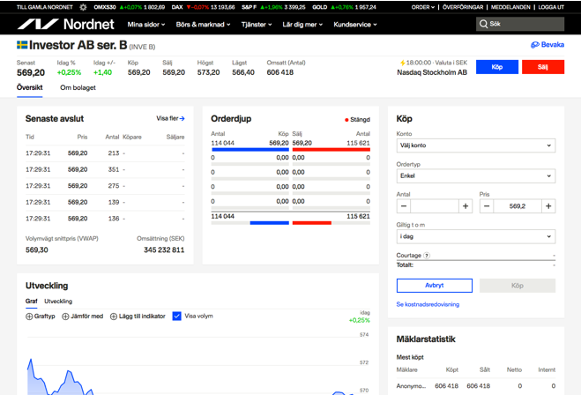Switch to the Om bolaget tab

pos(78,88)
